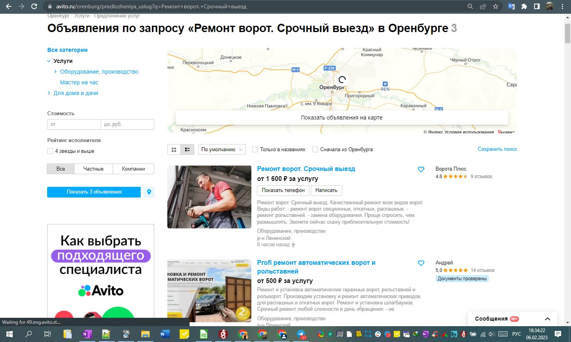
Task: Click 'Документы проверены' badge
Action: 462,279
